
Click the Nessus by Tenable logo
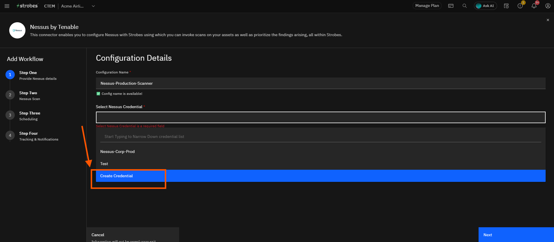point(17,30)
